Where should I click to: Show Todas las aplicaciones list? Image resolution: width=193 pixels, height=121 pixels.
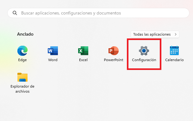(x=155, y=34)
